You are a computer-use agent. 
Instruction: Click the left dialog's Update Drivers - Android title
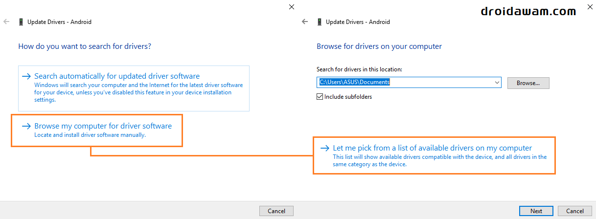click(x=59, y=22)
